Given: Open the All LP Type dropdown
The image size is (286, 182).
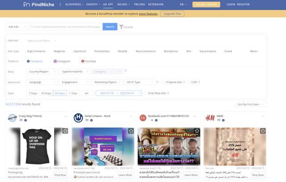Looking at the screenshot, I should (140, 82).
